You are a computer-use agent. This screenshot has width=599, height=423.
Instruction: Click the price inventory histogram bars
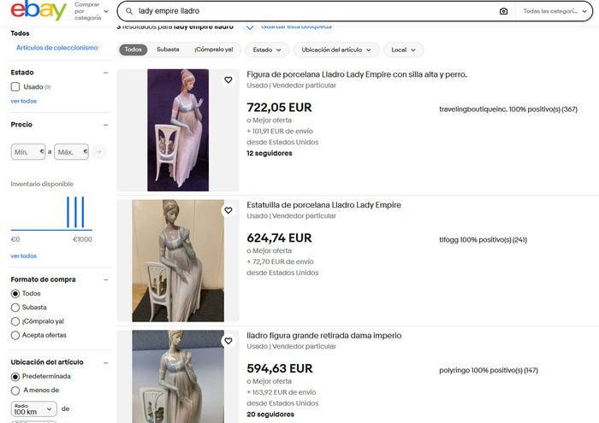click(x=75, y=213)
